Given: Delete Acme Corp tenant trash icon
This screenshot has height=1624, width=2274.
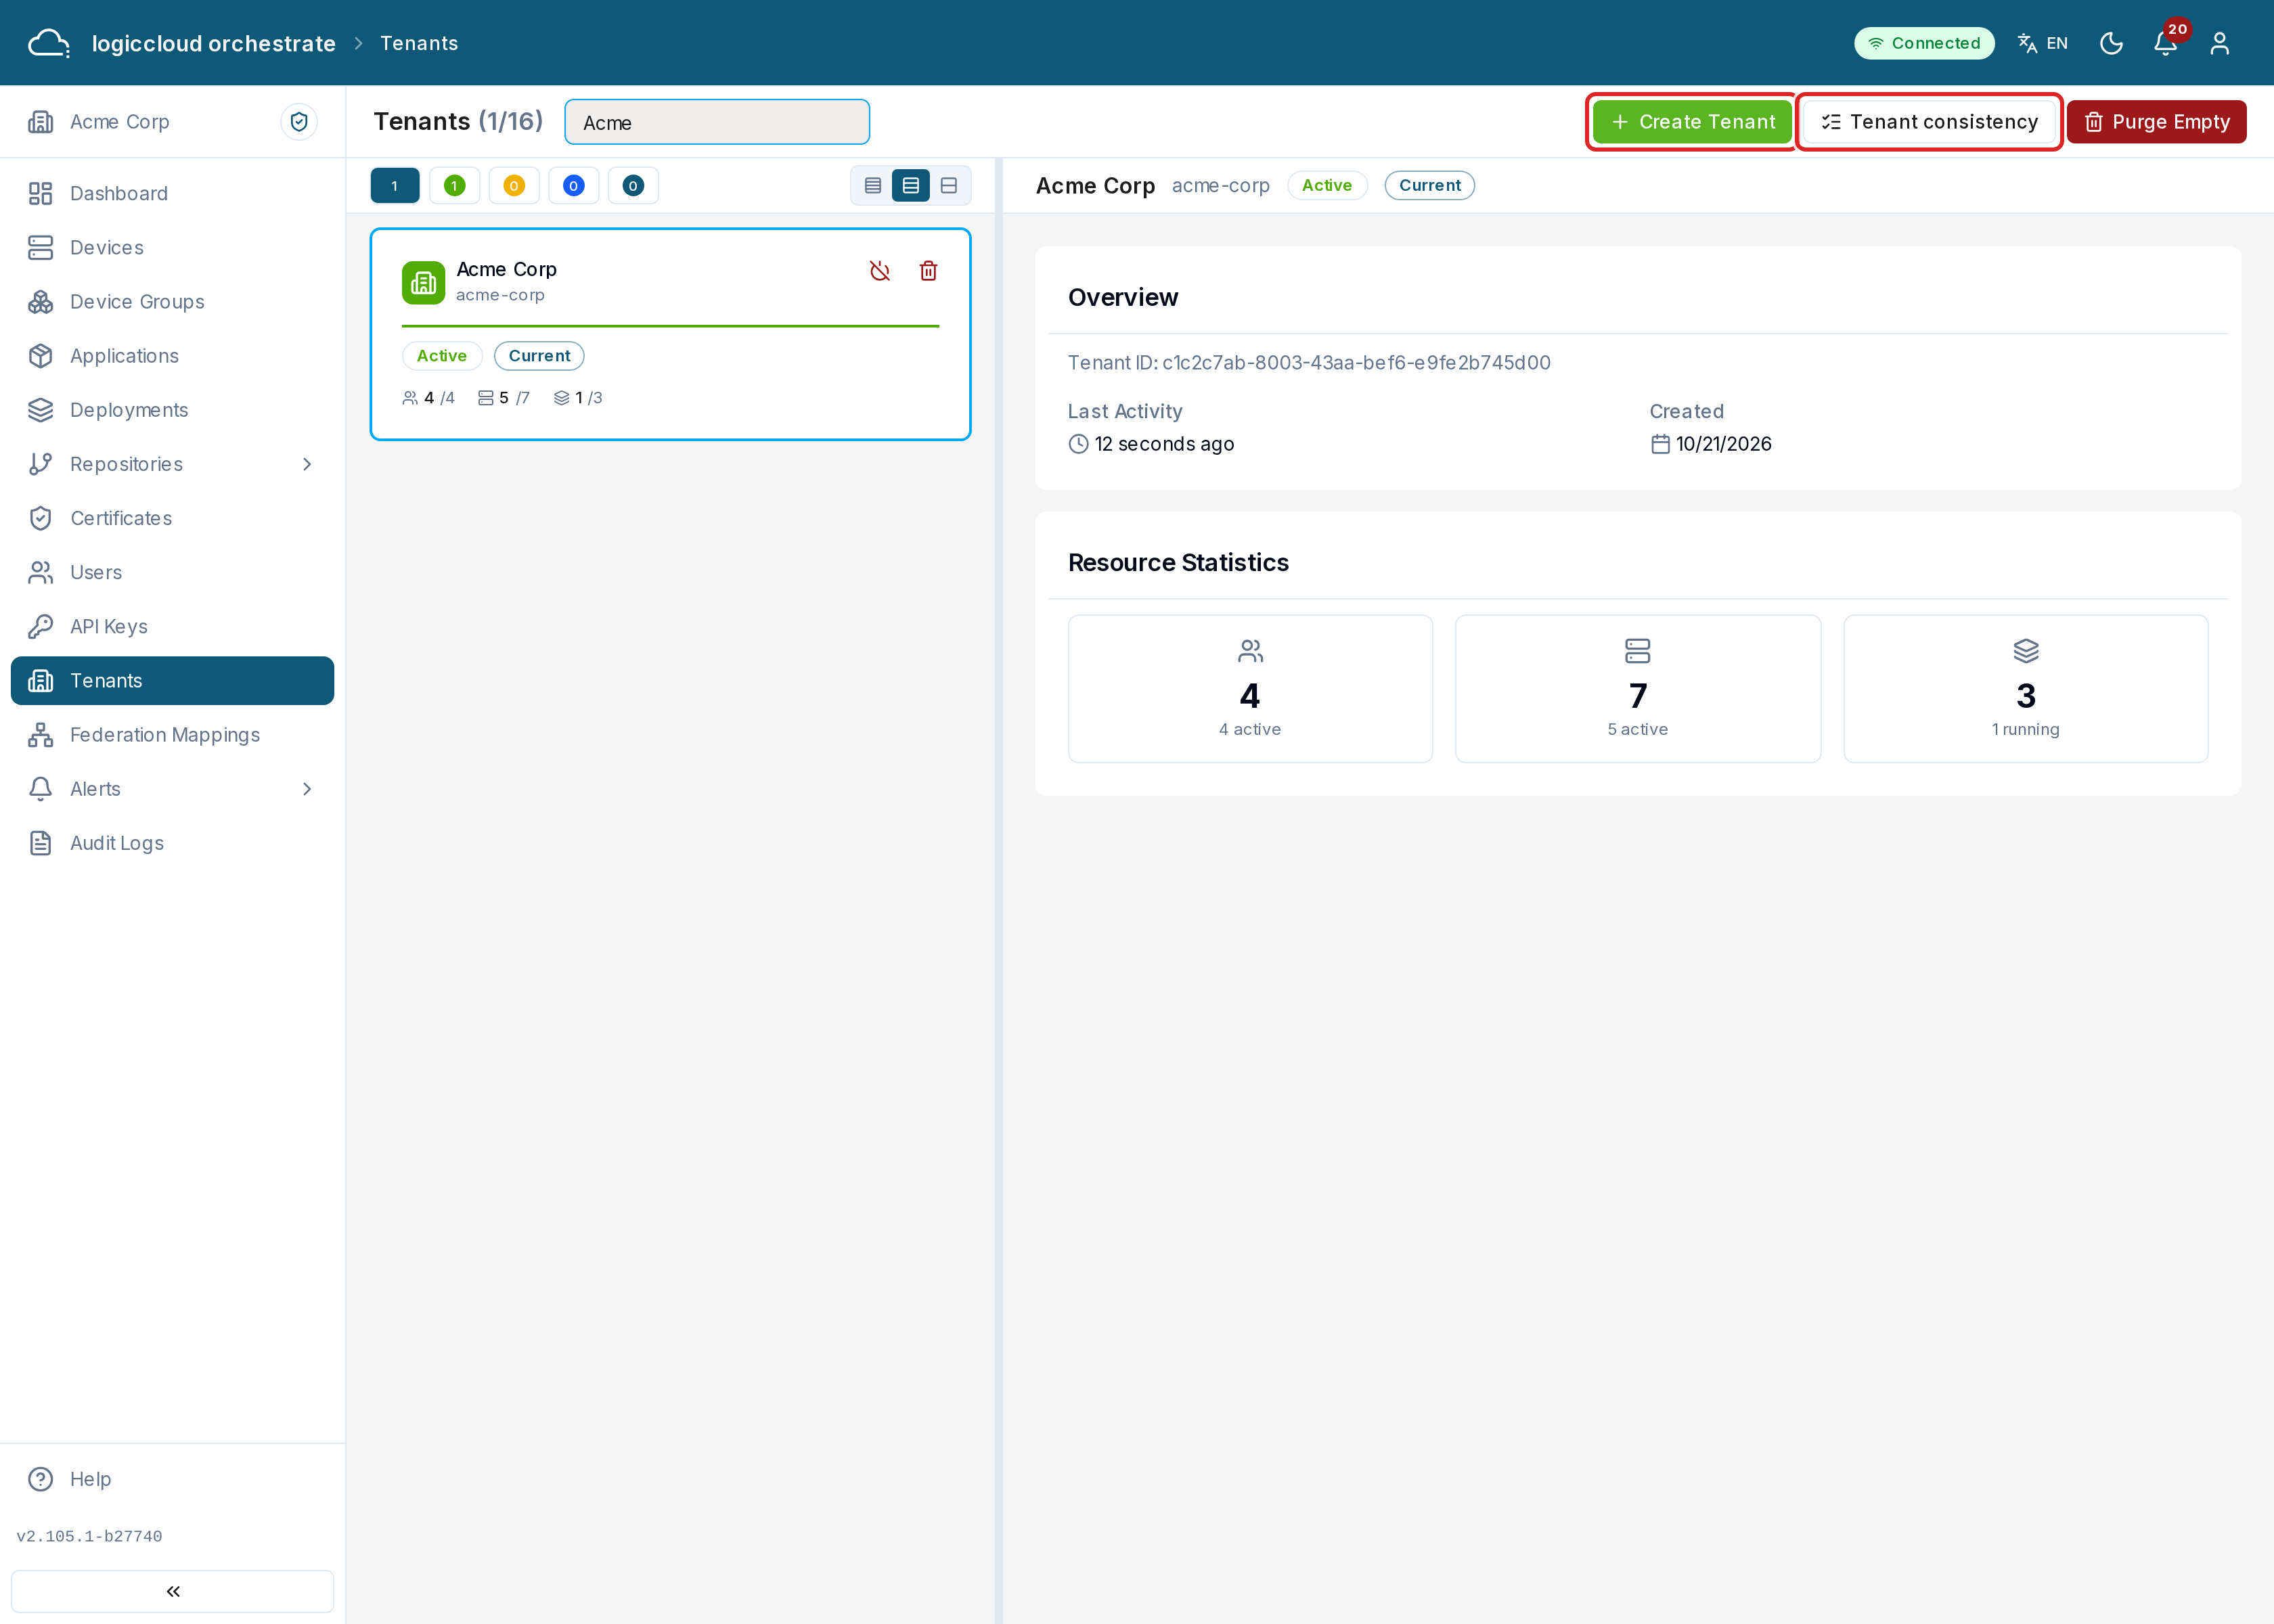Looking at the screenshot, I should pyautogui.click(x=928, y=271).
